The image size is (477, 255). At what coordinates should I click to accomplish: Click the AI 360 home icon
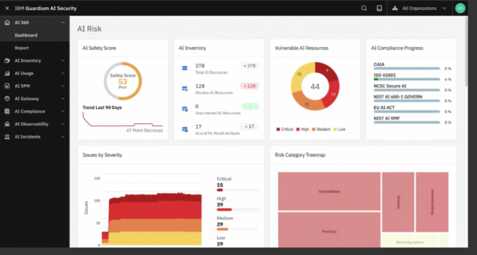pyautogui.click(x=7, y=22)
